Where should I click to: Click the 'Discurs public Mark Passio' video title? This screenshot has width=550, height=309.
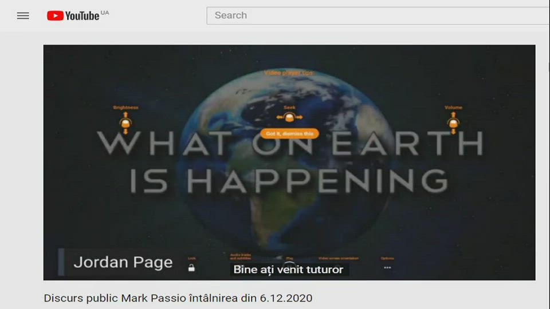pos(178,298)
